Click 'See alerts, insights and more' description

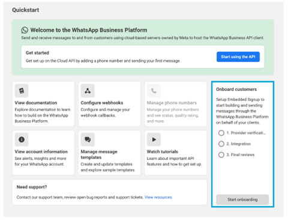40,161
